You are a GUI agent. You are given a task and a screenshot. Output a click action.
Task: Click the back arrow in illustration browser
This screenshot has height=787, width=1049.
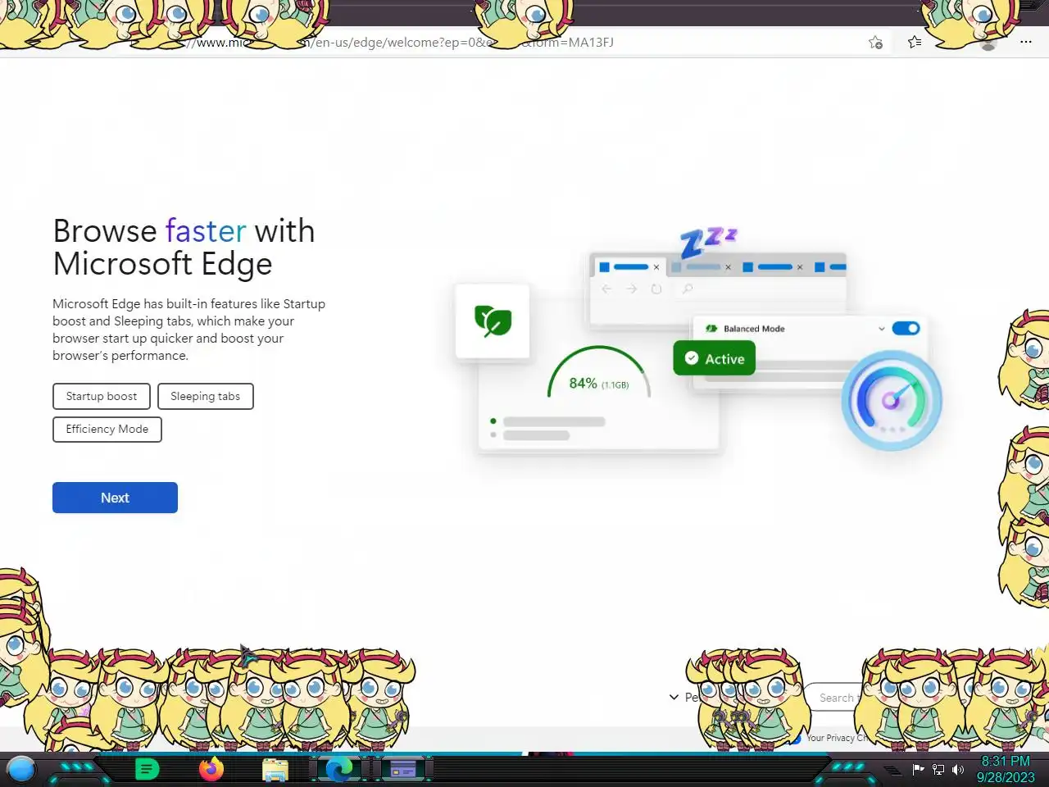pos(606,289)
